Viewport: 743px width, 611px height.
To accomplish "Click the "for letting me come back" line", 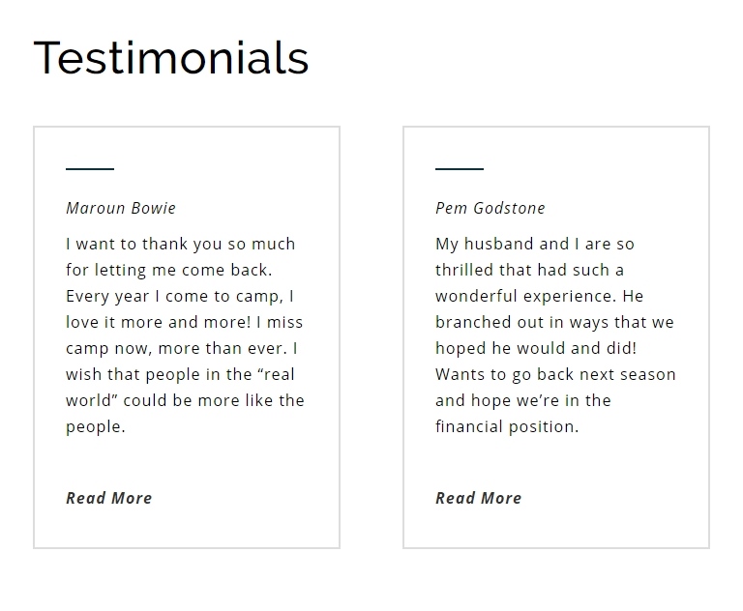I will (169, 270).
